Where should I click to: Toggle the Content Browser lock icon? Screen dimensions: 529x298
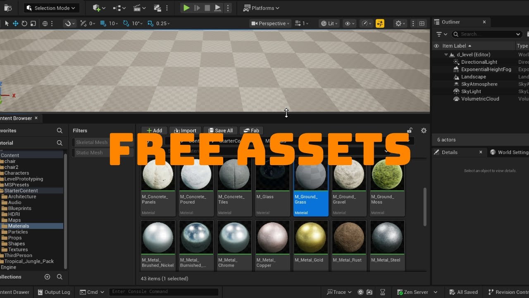point(410,130)
